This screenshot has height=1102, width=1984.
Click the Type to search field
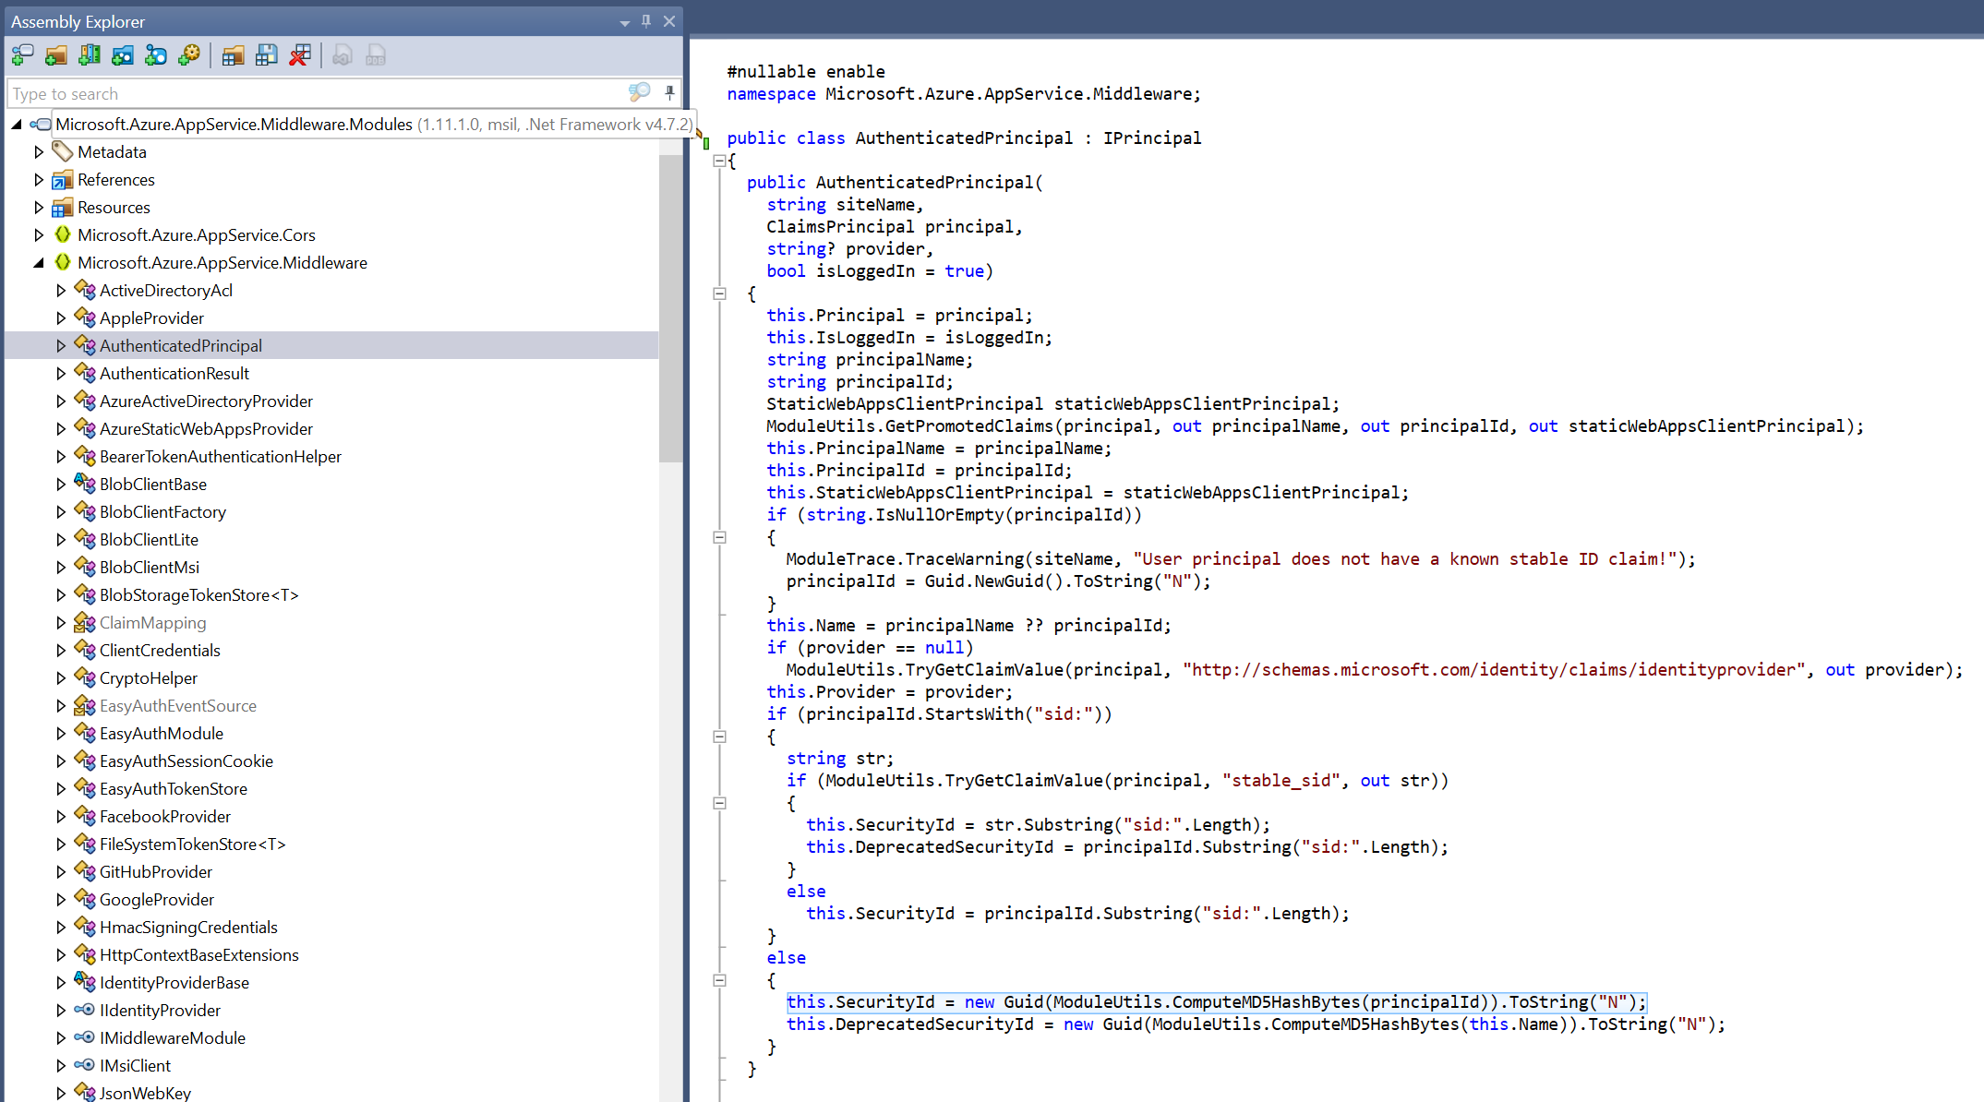pyautogui.click(x=314, y=94)
